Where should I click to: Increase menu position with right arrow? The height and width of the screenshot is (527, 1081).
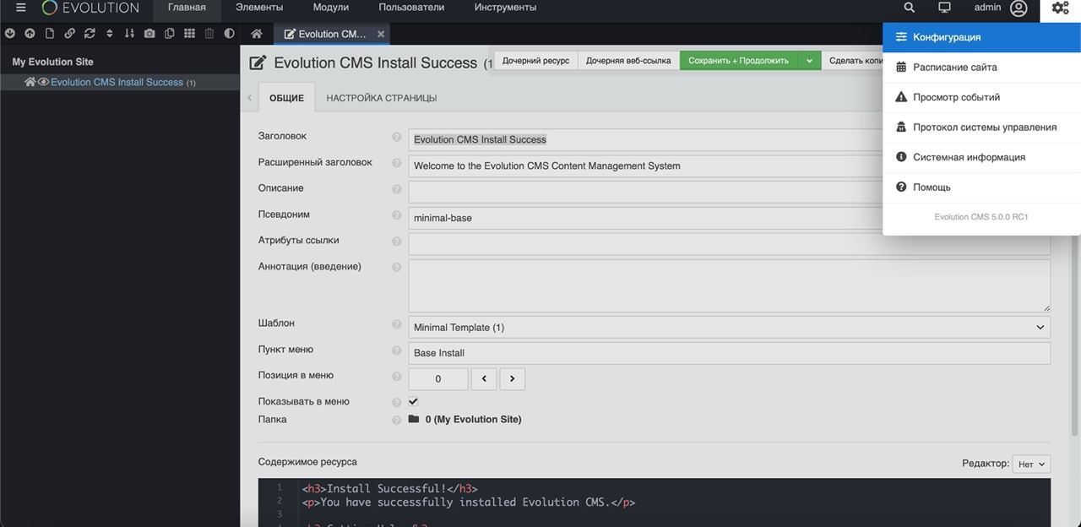click(513, 378)
